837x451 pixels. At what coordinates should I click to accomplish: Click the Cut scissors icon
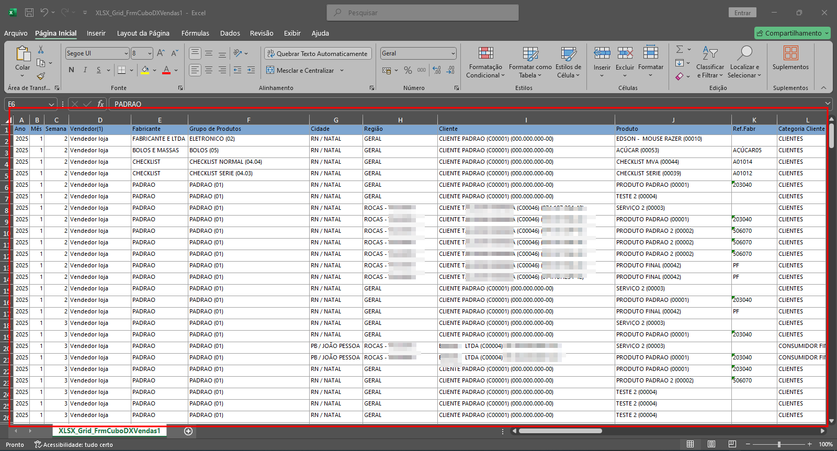click(41, 50)
